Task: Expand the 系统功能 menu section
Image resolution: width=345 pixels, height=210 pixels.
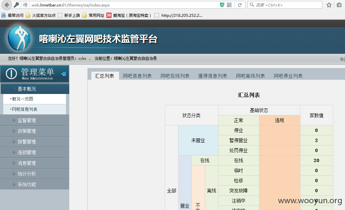Action: (x=34, y=185)
